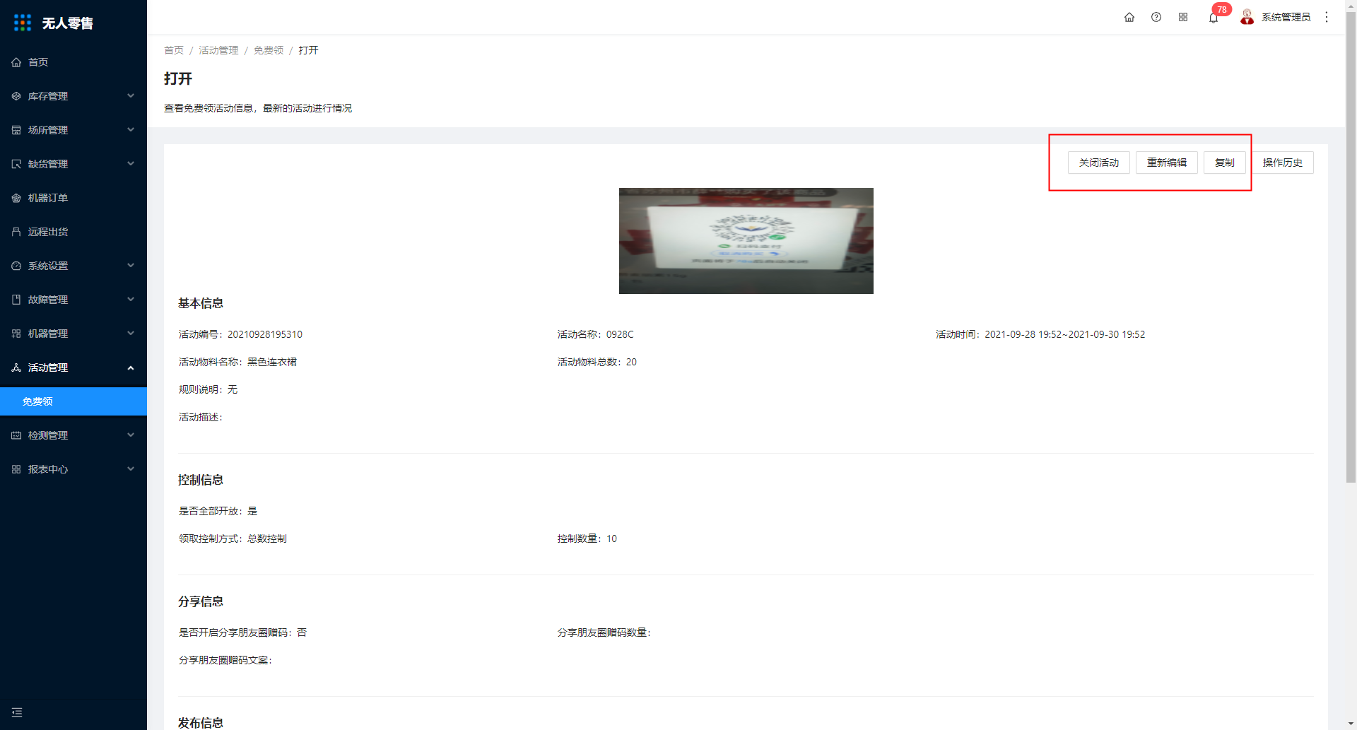
Task: Open 机器订单 menu item
Action: tap(48, 198)
